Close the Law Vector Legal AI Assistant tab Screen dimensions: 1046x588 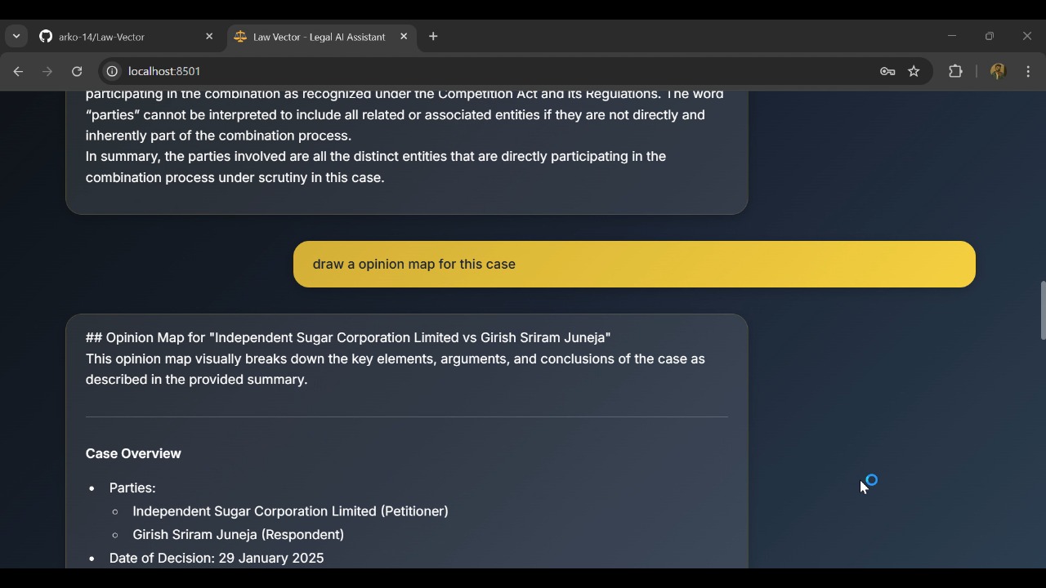(404, 37)
